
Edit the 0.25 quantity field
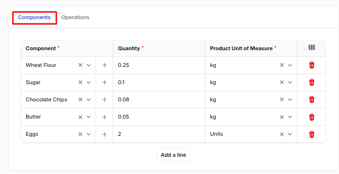[x=159, y=65]
